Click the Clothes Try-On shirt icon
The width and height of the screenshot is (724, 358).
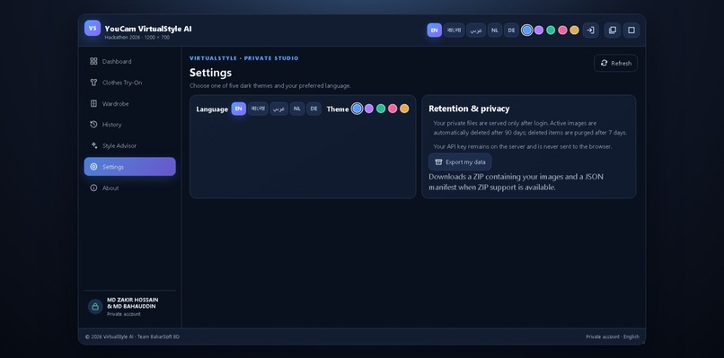click(x=93, y=83)
